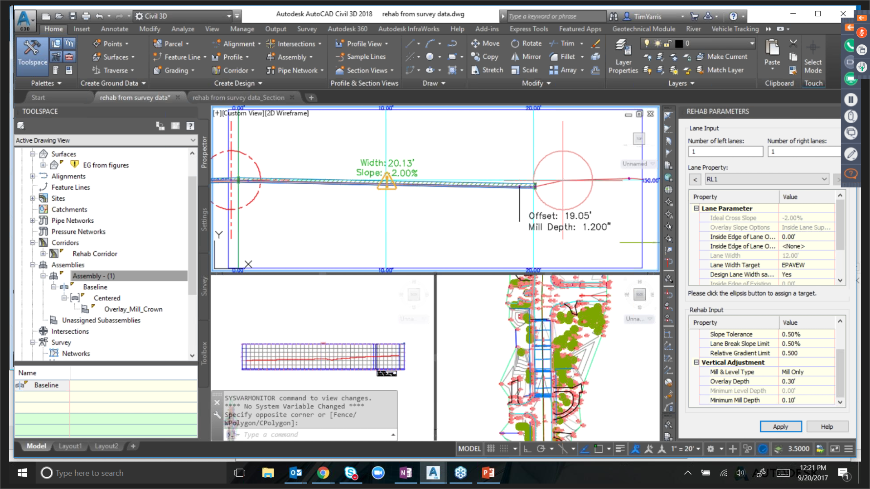Open the Analyze ribbon tab
This screenshot has width=870, height=489.
point(183,29)
